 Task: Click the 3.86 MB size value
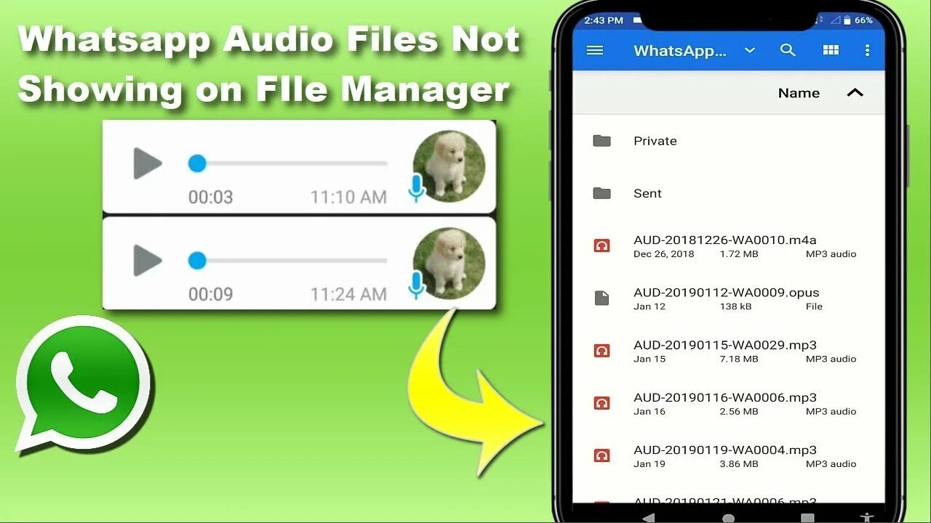(739, 463)
